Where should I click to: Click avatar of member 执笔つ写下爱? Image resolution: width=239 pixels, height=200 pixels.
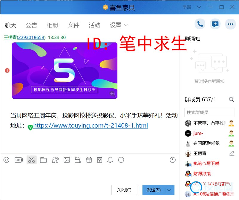click(188, 164)
